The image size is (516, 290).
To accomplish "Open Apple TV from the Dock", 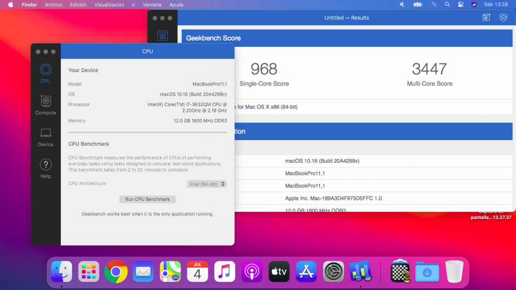I will 279,271.
